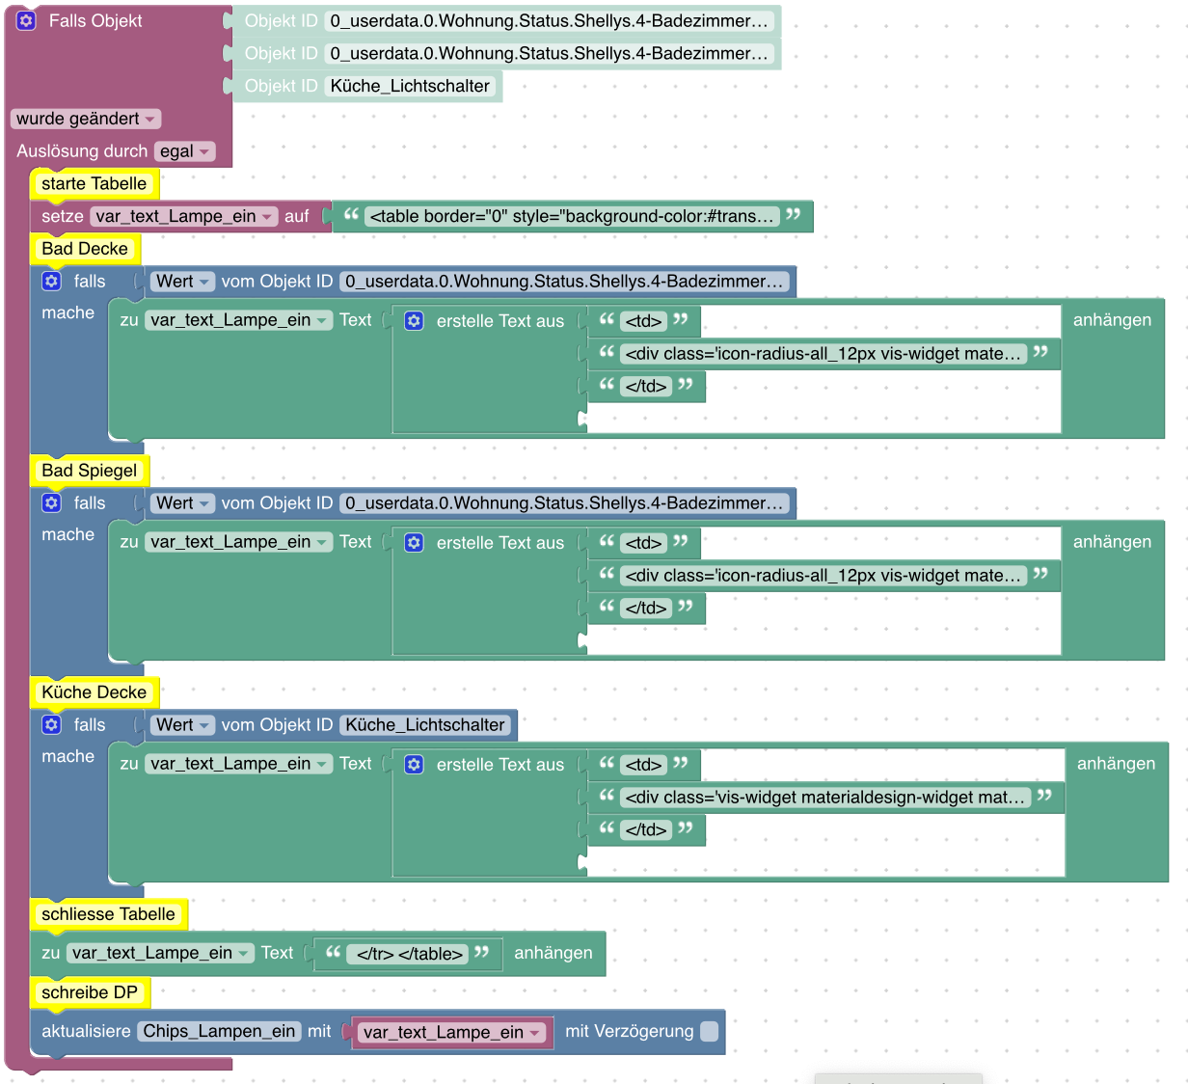1188x1084 pixels.
Task: Open var_text_Lampe_ein dropdown in aktualisiere block
Action: pyautogui.click(x=452, y=1032)
